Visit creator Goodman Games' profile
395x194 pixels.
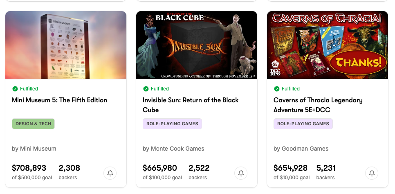[301, 149]
